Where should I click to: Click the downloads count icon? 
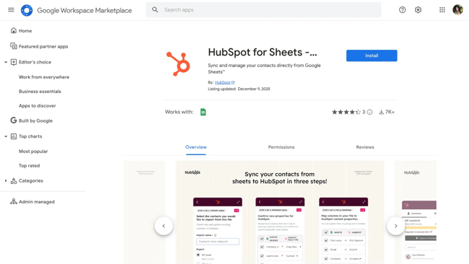pos(382,112)
